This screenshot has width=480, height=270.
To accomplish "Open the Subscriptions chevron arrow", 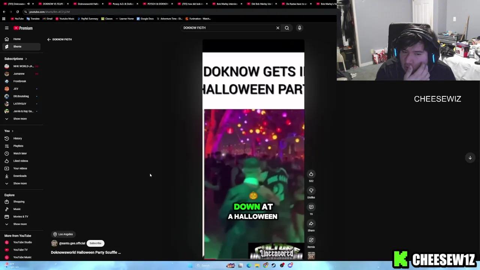I will [x=25, y=58].
